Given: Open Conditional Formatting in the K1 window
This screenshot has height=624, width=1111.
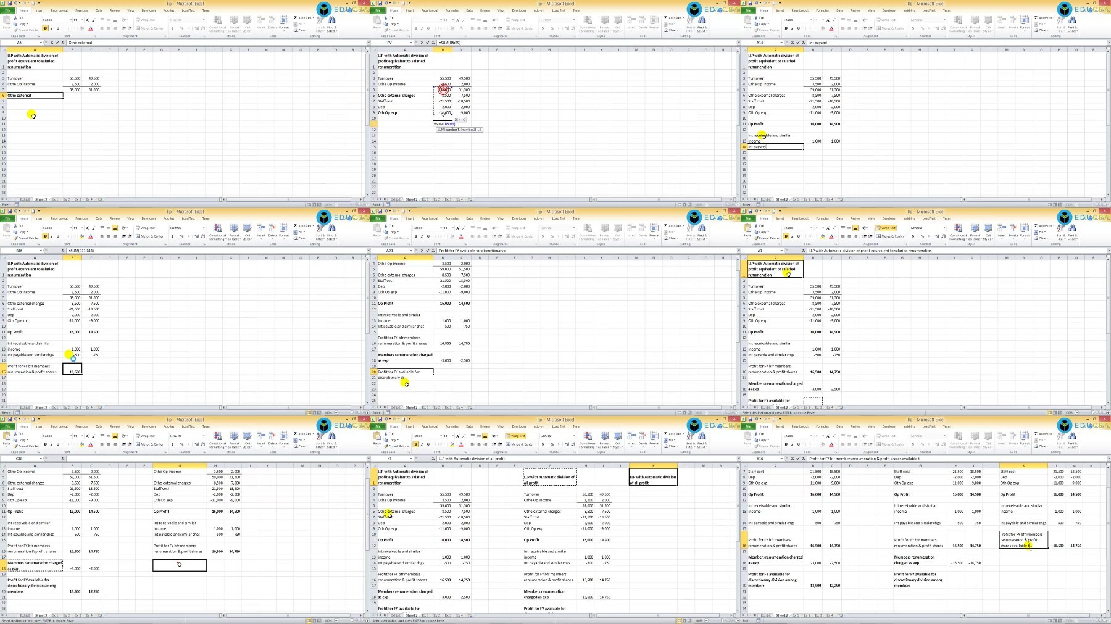Looking at the screenshot, I should pos(588,441).
